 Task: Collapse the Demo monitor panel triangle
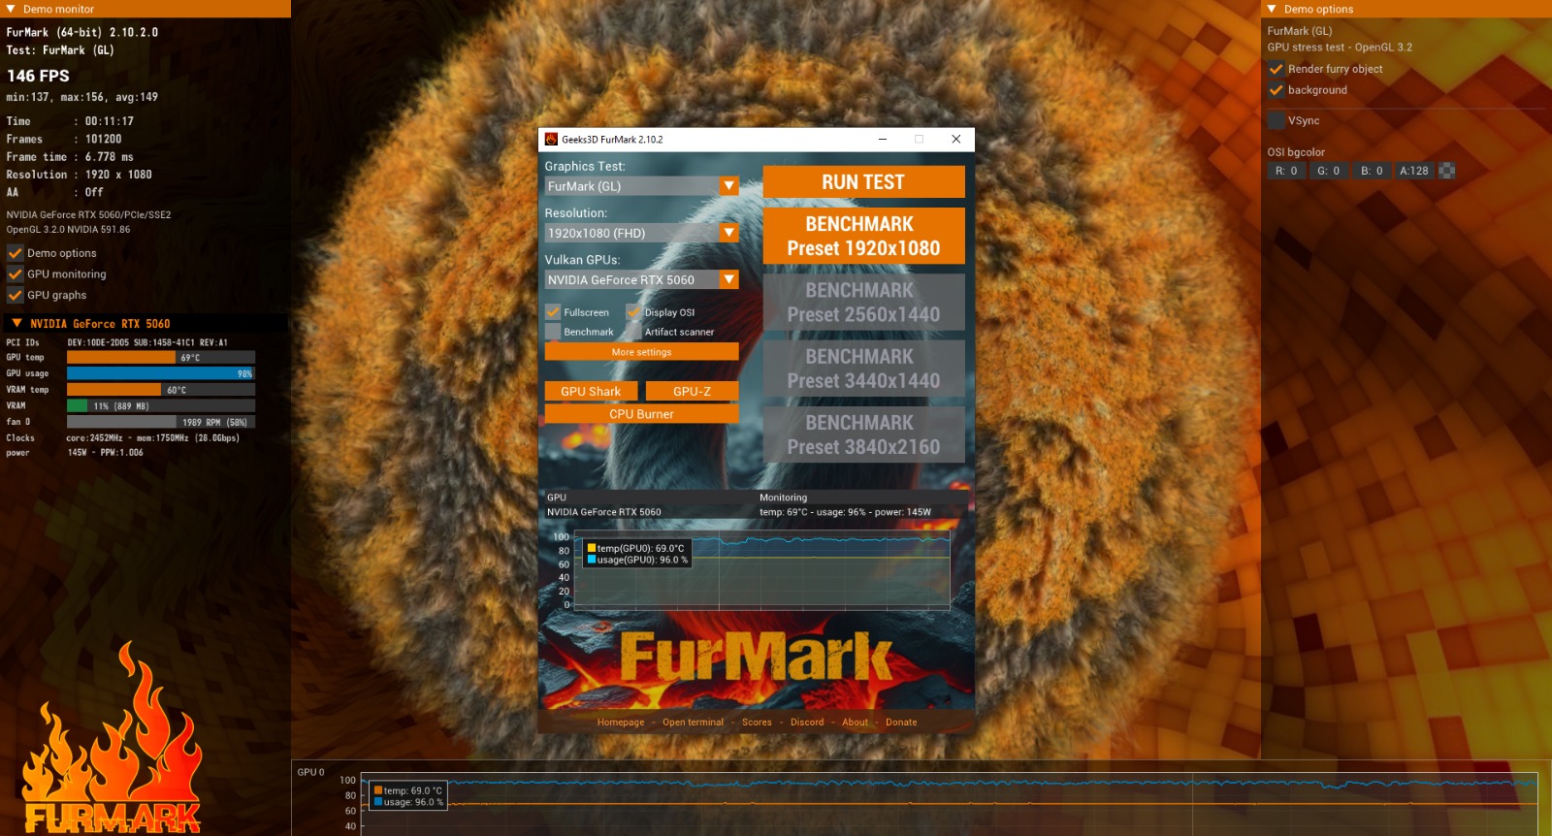click(11, 9)
